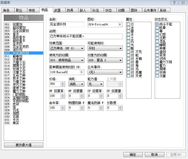The image size is (188, 159).
Task: Open the icon picker arrow for 024-Potion04
Action: [120, 24]
